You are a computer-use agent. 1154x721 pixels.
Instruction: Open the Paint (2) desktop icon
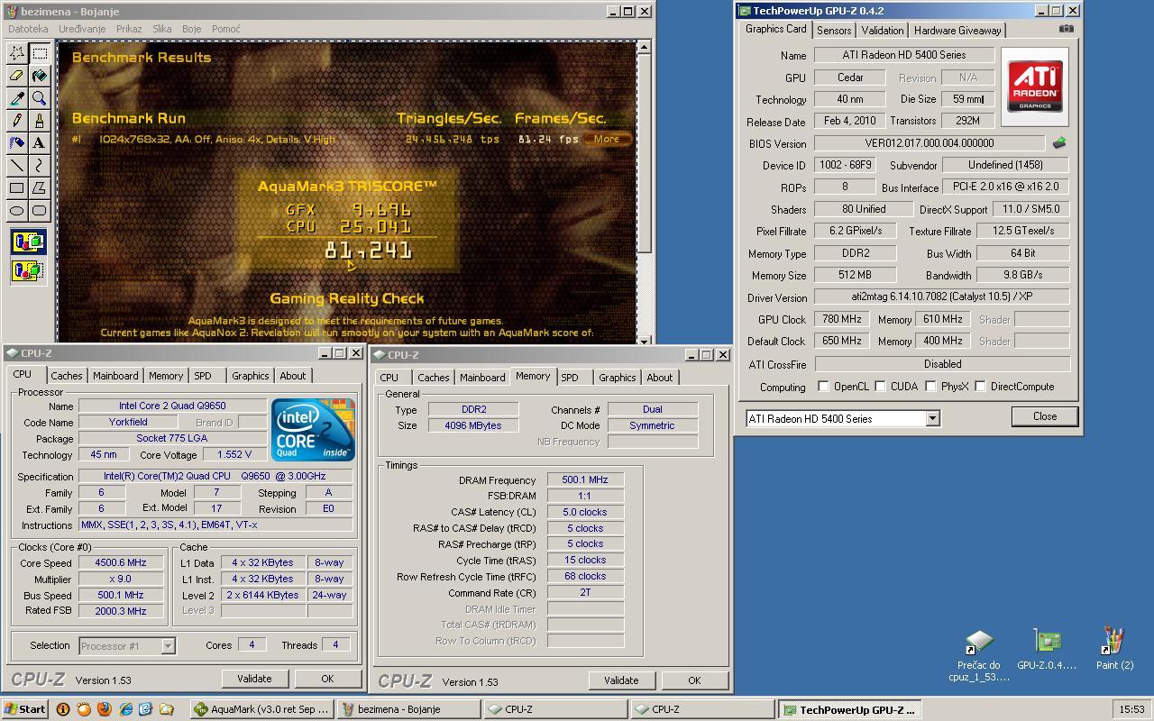pyautogui.click(x=1114, y=649)
